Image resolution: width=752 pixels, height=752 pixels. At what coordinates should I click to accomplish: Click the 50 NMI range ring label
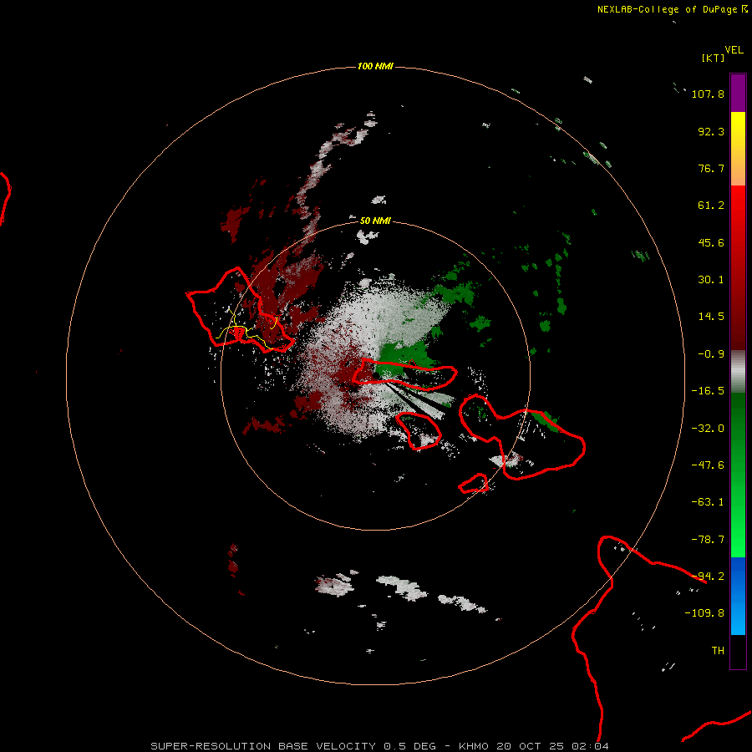(x=375, y=221)
